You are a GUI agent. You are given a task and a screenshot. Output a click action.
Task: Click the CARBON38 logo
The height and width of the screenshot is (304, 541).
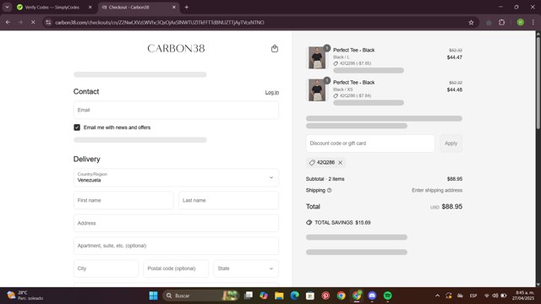pos(176,49)
